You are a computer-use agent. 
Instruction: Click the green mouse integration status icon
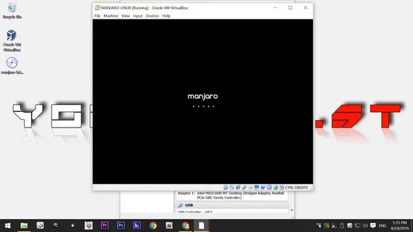[x=276, y=188]
